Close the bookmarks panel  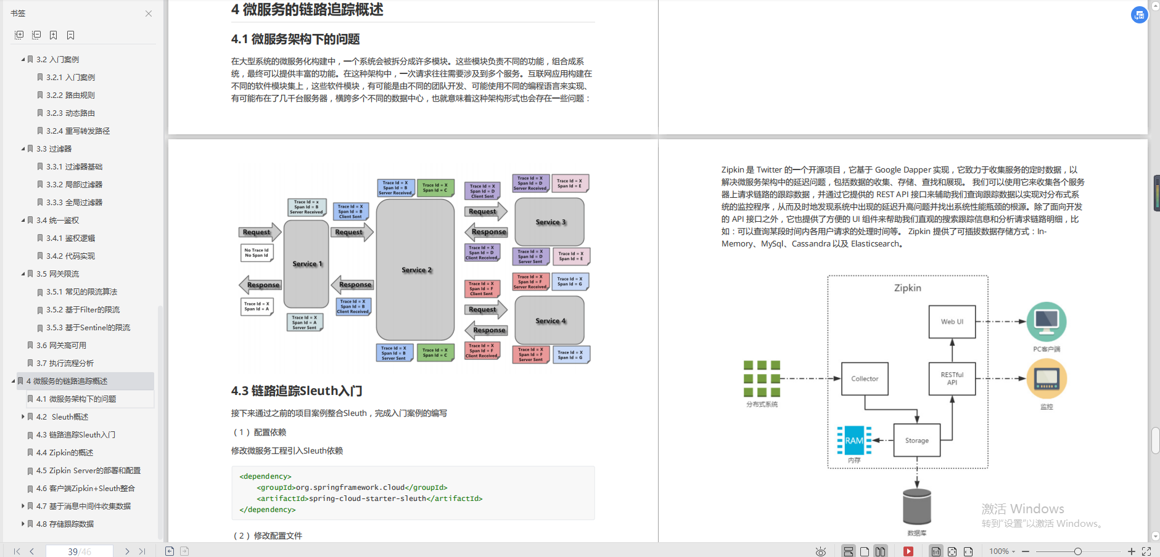[x=149, y=14]
